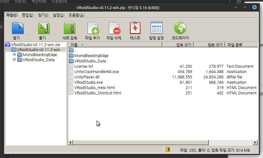Open Column Settings (칼럼 설정) icon
This screenshot has height=158, width=263.
(x=157, y=28)
